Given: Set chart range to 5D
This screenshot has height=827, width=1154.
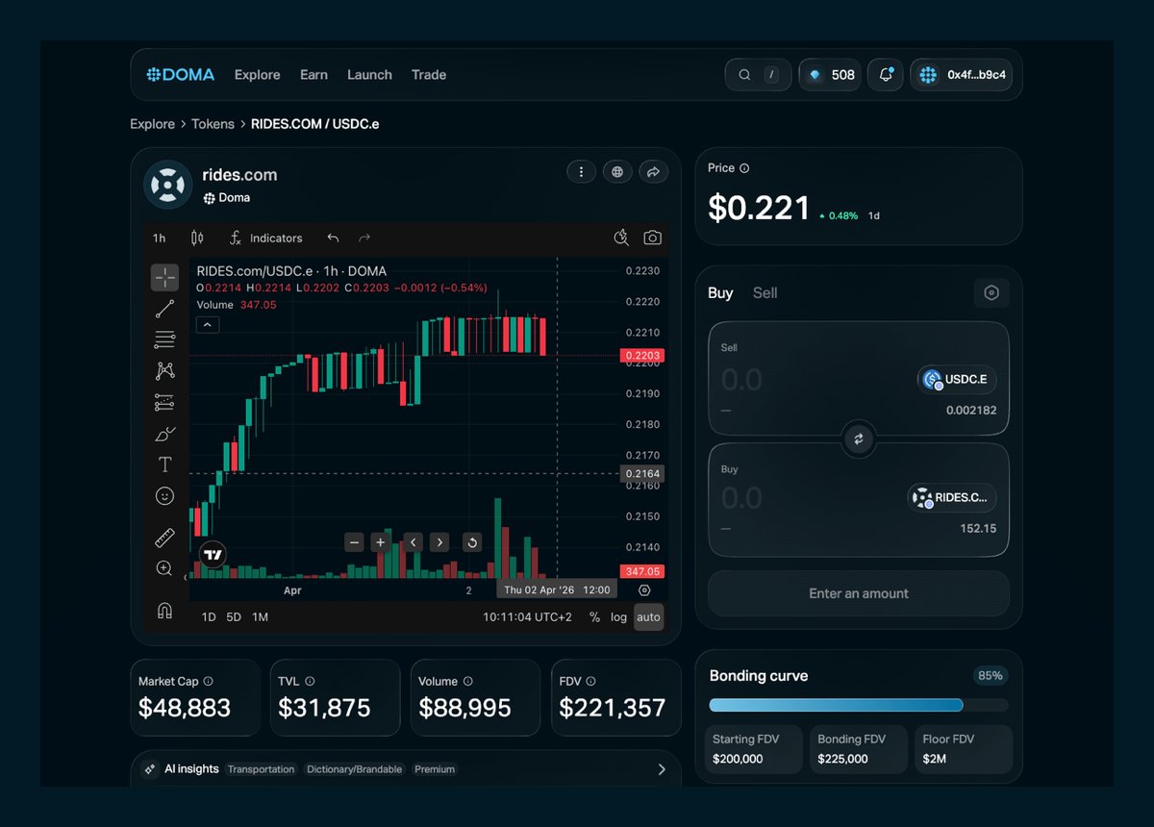Looking at the screenshot, I should 234,617.
